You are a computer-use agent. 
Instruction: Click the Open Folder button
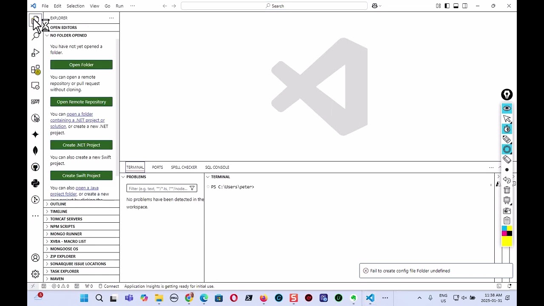tap(81, 65)
